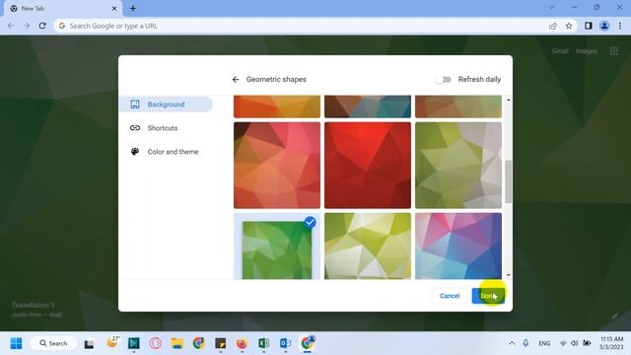Click the dialog's vertical scrollbar thumb
The width and height of the screenshot is (631, 355).
509,181
